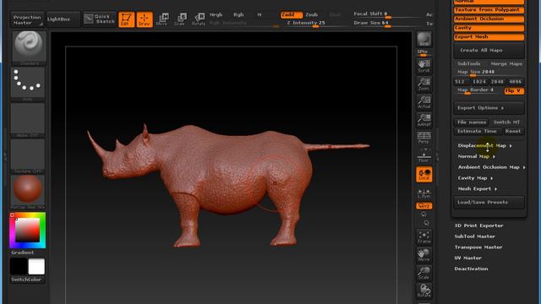This screenshot has height=304, width=541.
Task: Open the Standard brush selector thumbnail
Action: 29,48
